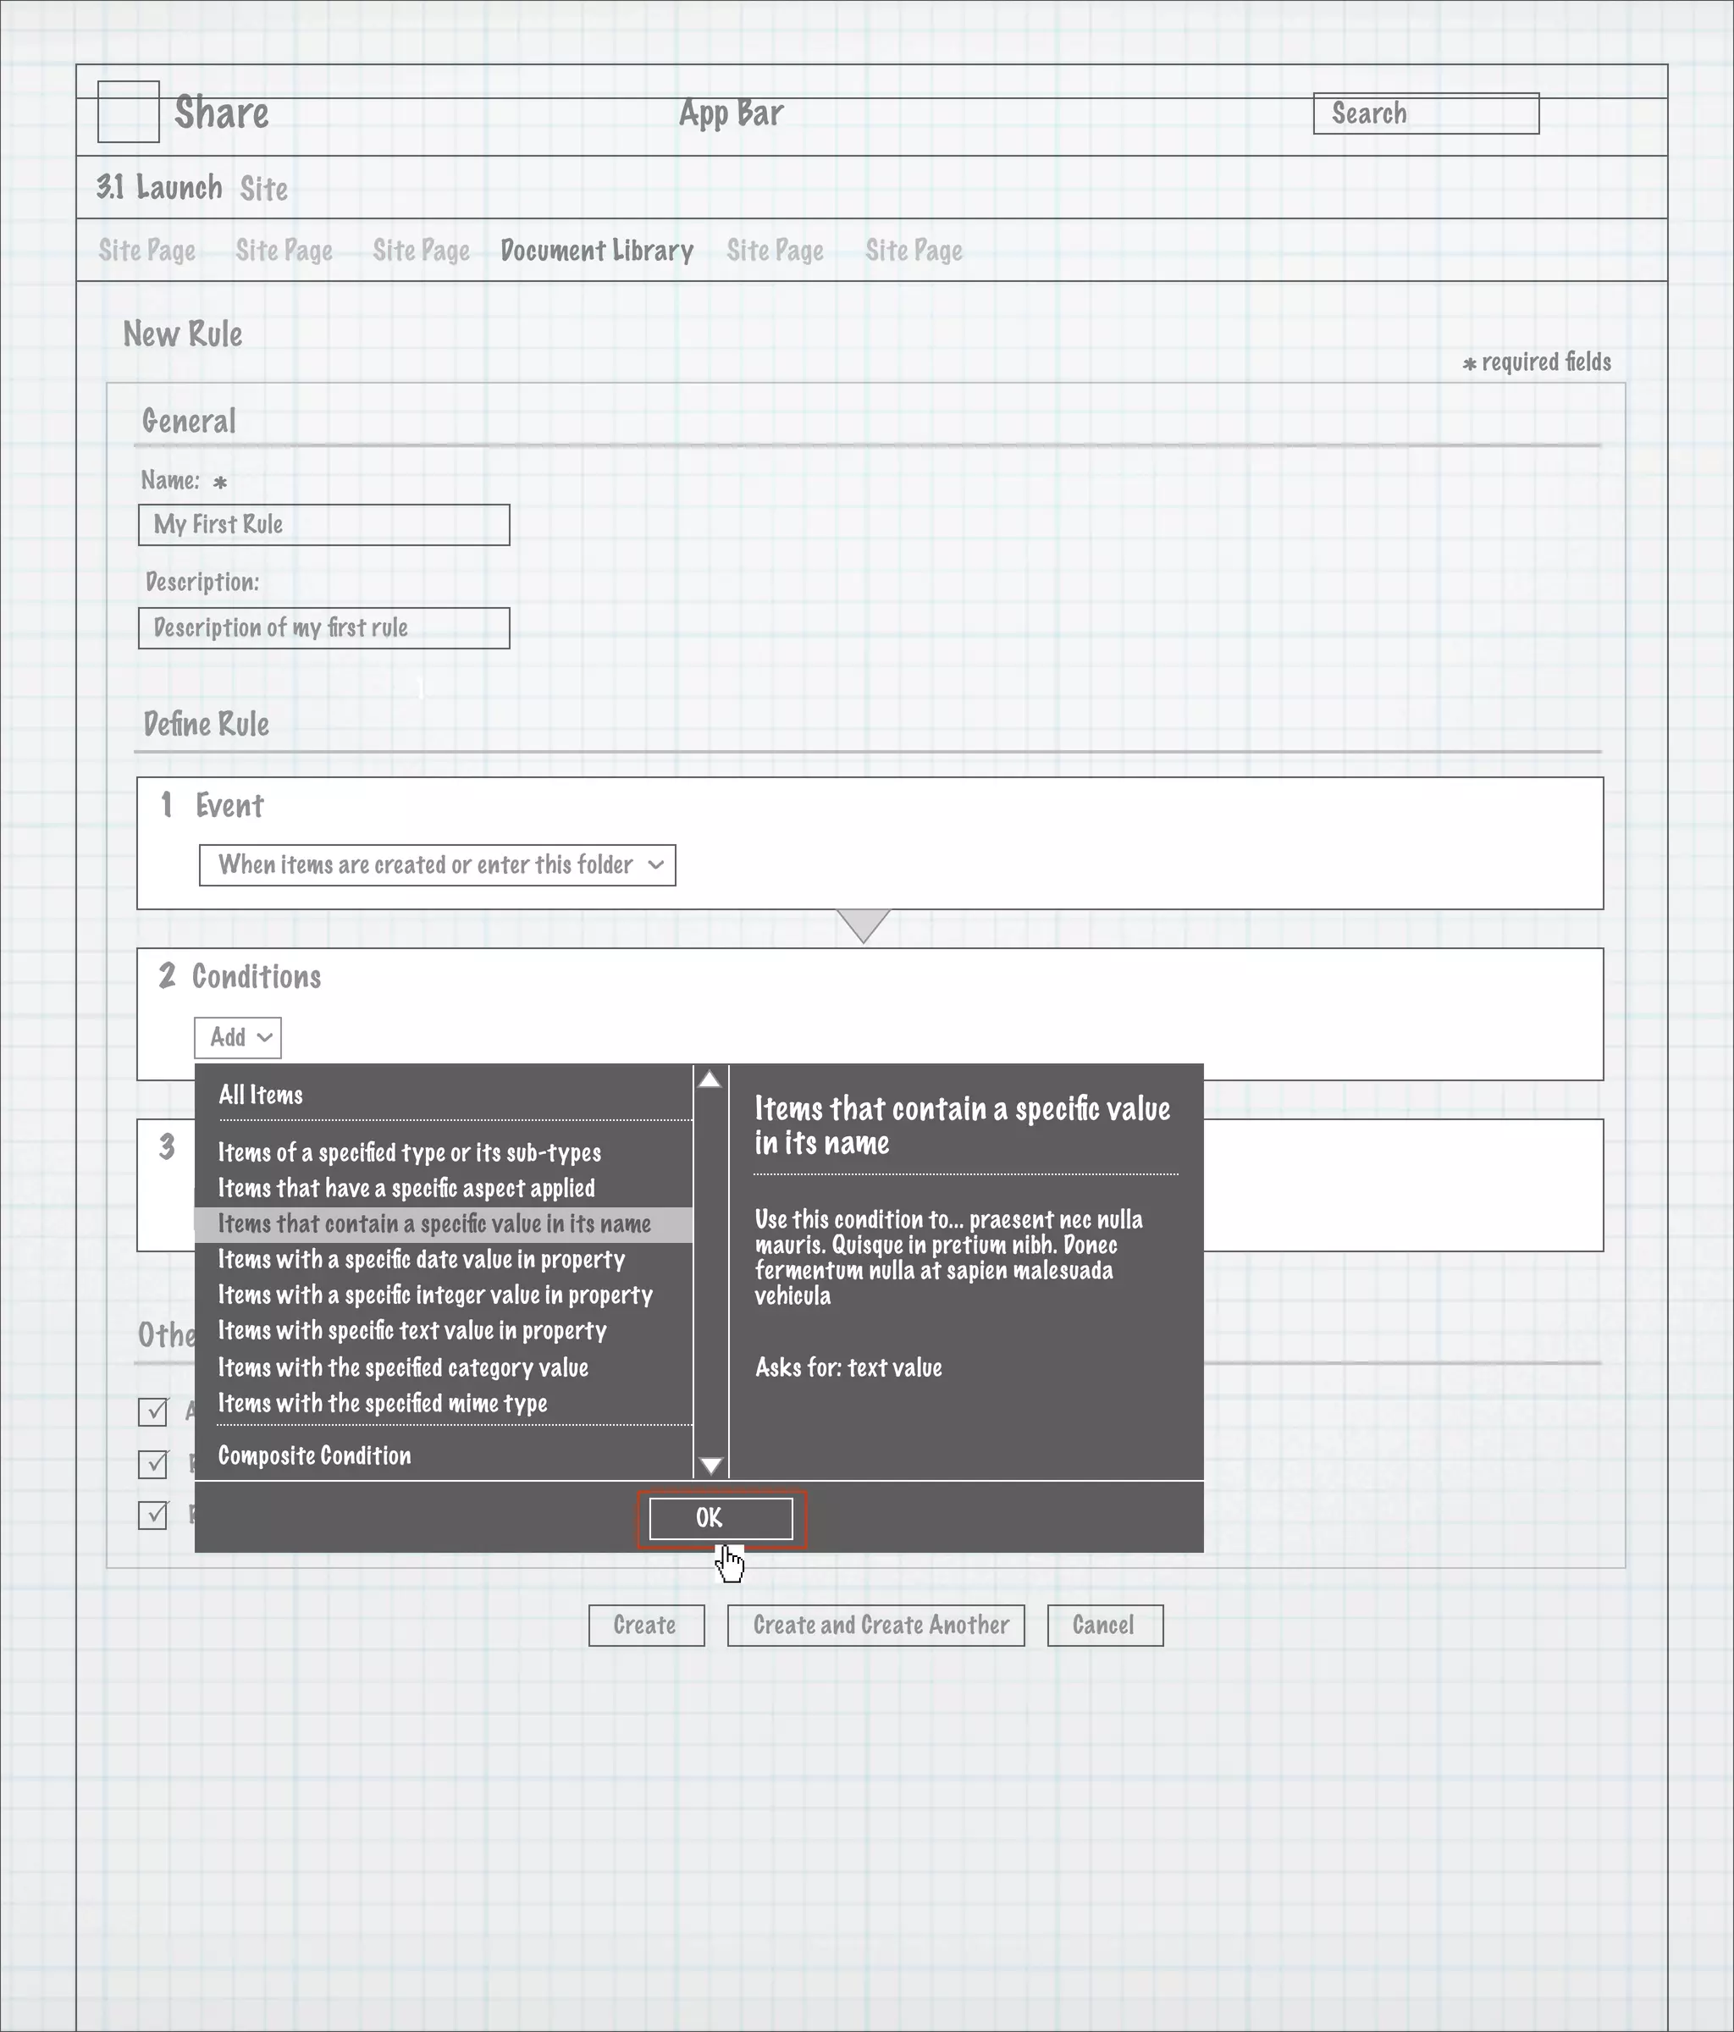The width and height of the screenshot is (1734, 2032).
Task: Click the Share logo square
Action: [x=129, y=112]
